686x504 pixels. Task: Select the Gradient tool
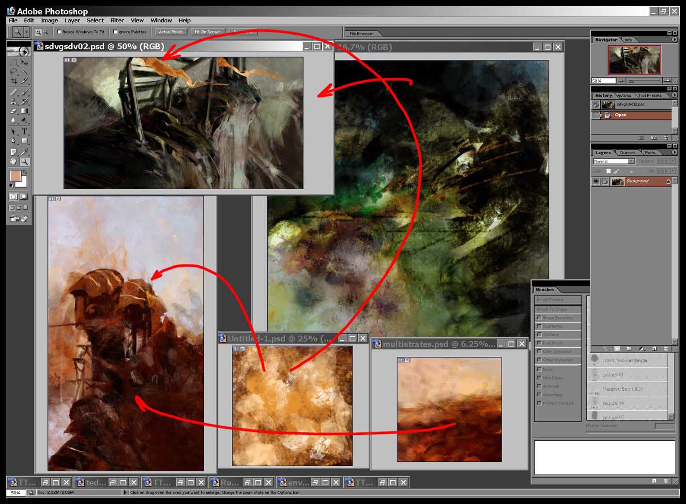coord(25,111)
